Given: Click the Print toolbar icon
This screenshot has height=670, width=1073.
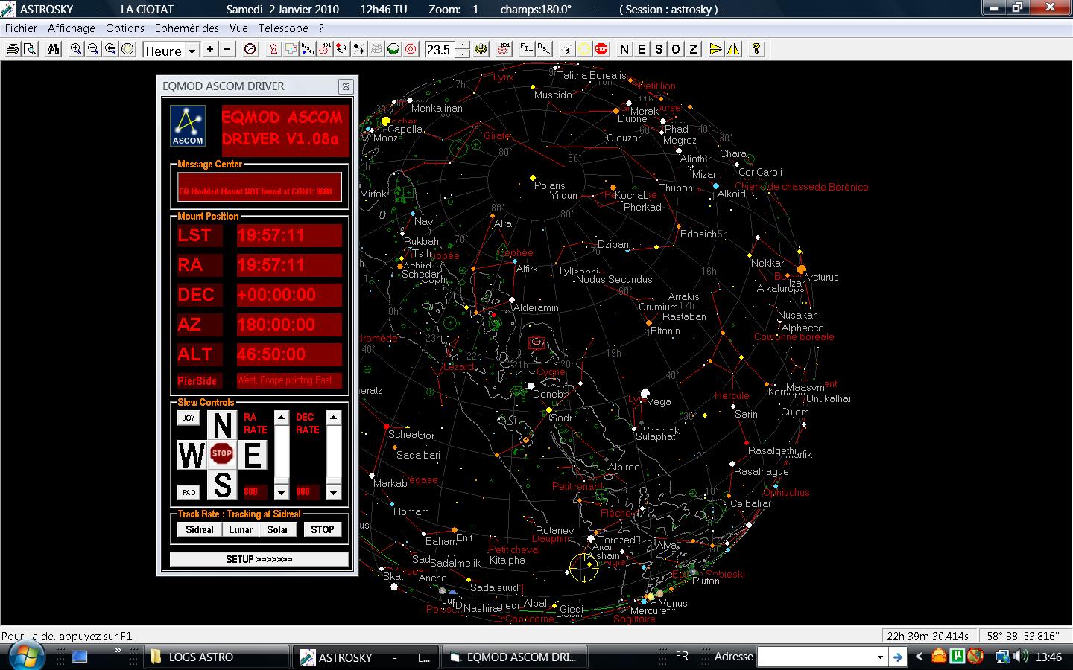Looking at the screenshot, I should [x=13, y=49].
